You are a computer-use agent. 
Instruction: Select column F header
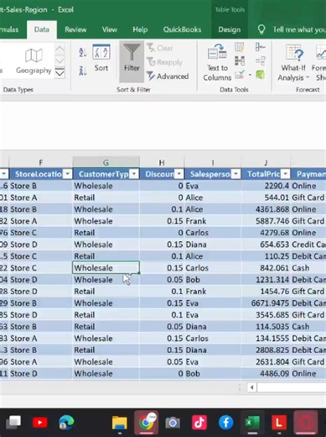coord(41,162)
